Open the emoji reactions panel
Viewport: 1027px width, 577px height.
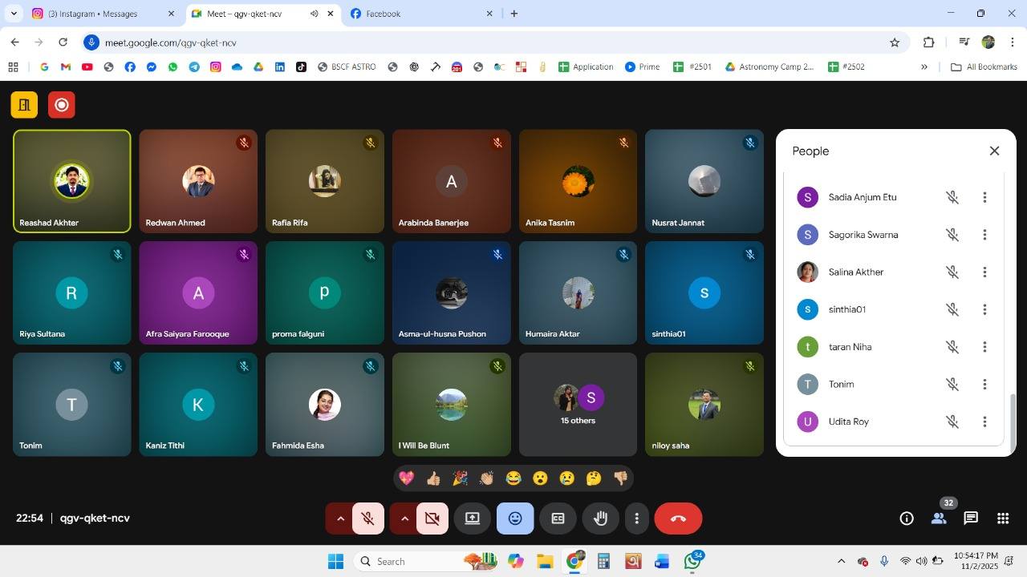pyautogui.click(x=514, y=518)
